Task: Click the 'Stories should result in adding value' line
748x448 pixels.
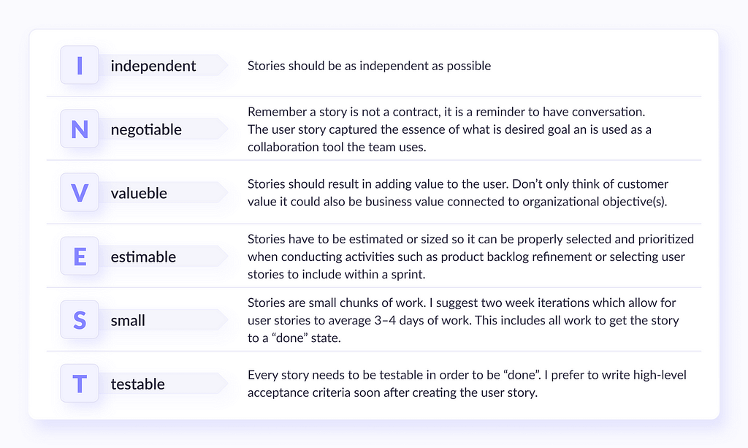Action: [x=458, y=184]
